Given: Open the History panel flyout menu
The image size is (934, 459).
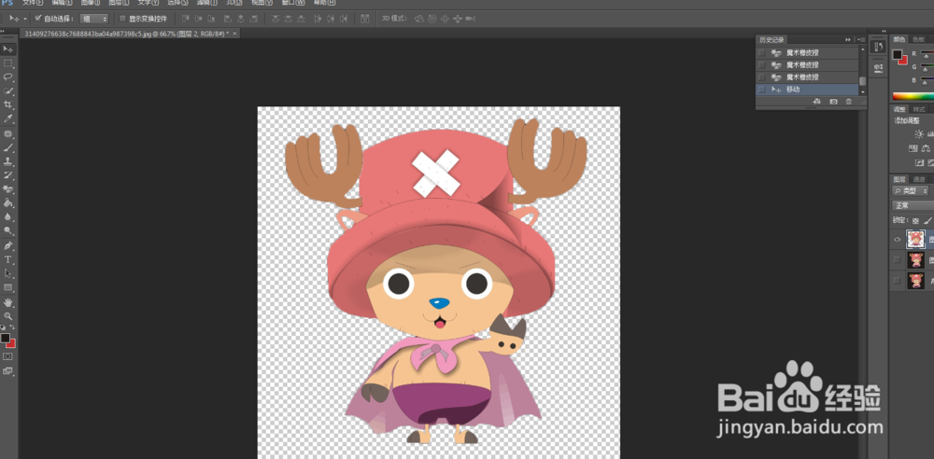Looking at the screenshot, I should pos(859,39).
